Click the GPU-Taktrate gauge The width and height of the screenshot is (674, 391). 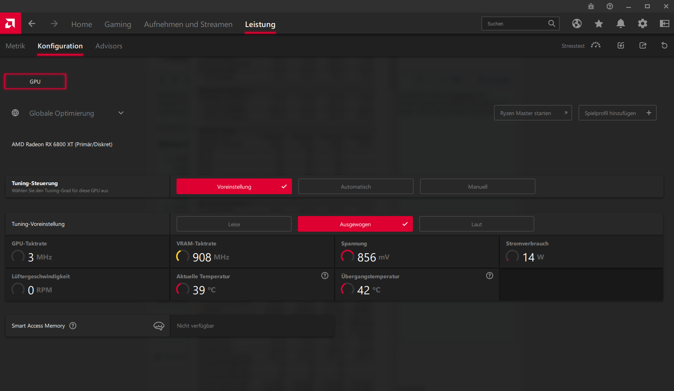click(18, 256)
